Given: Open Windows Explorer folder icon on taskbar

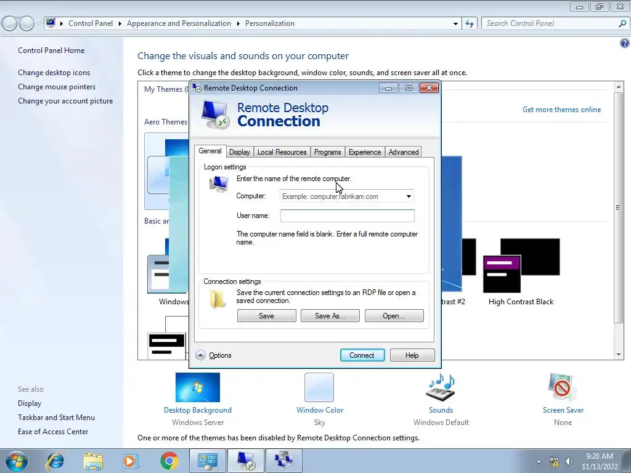Looking at the screenshot, I should click(x=93, y=461).
